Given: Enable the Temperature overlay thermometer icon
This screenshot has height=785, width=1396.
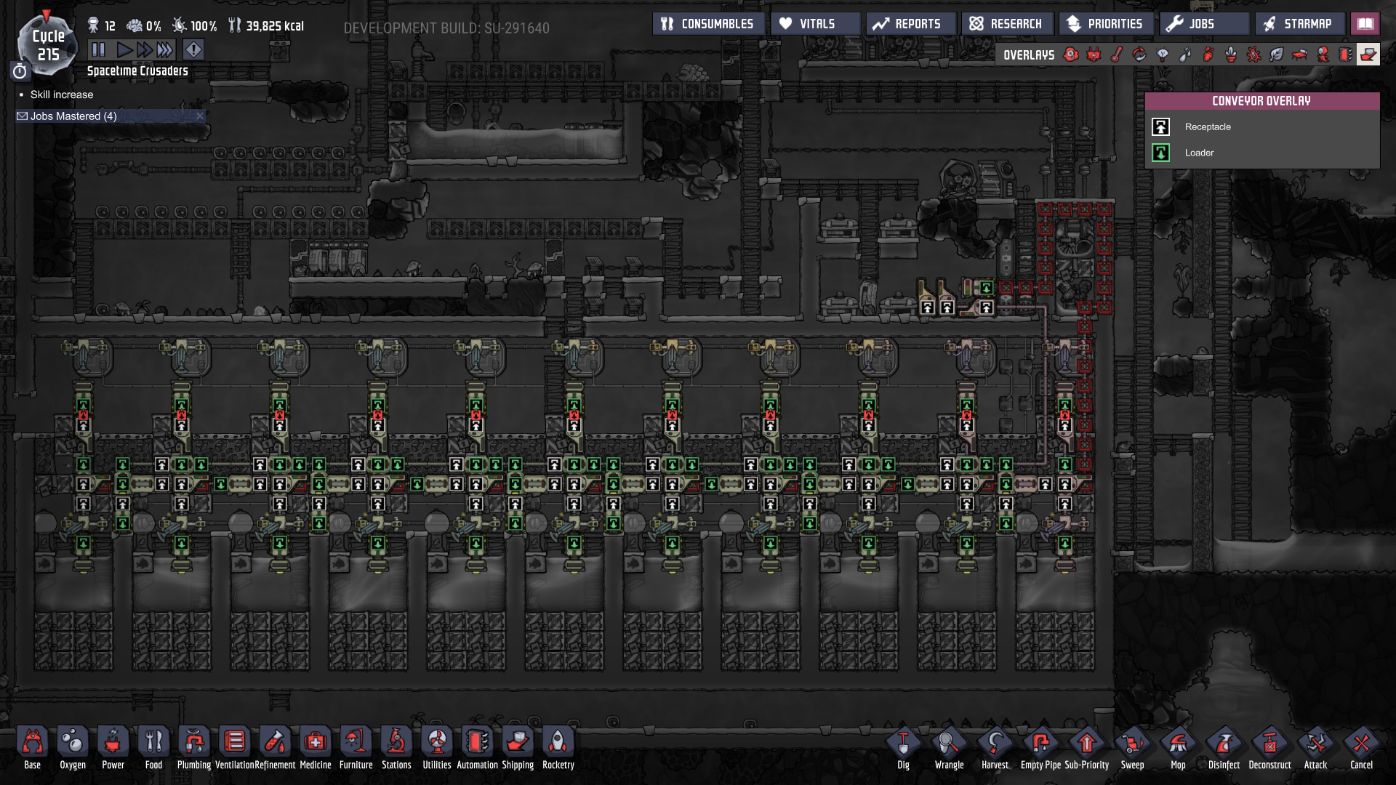Looking at the screenshot, I should pos(1117,55).
